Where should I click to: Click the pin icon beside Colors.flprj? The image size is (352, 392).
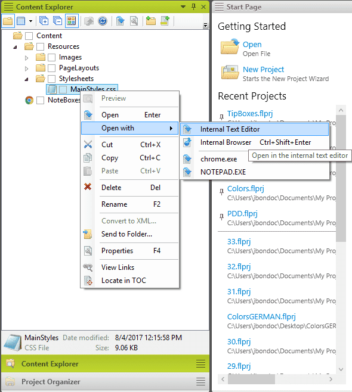(221, 192)
